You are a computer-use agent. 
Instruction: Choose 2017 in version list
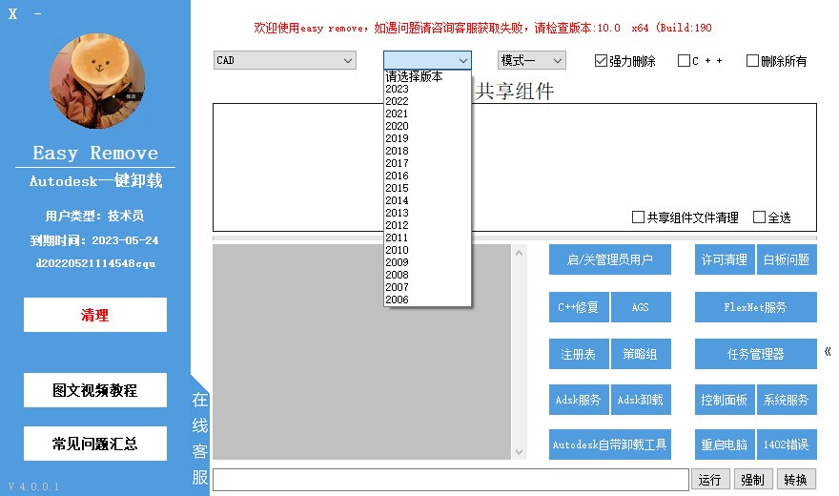tap(427, 163)
